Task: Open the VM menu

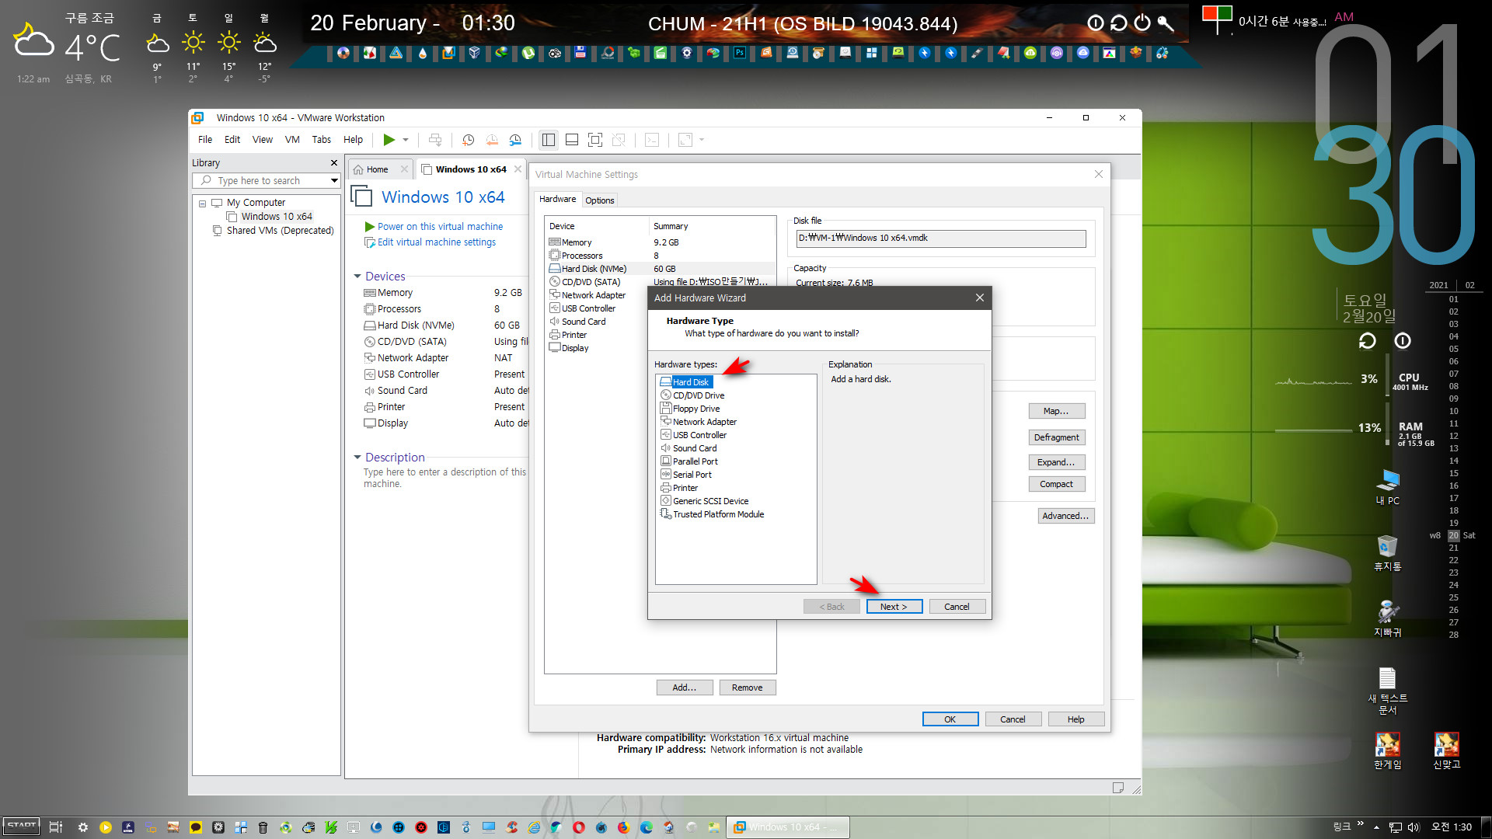Action: 292,140
